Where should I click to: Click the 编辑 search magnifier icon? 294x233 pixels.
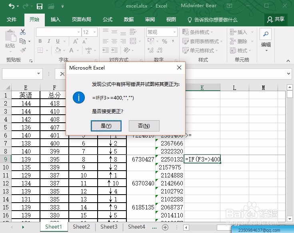266,34
